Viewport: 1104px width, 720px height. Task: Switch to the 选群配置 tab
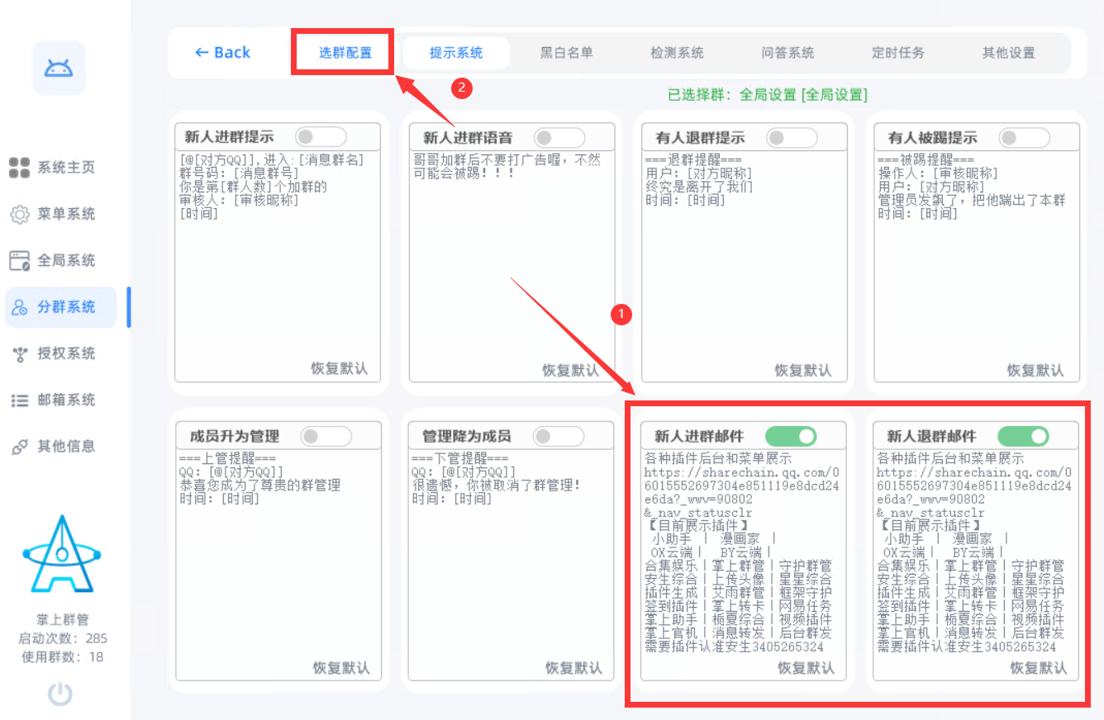click(345, 53)
